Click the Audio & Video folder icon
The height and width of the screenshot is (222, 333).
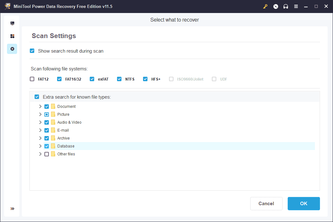pyautogui.click(x=53, y=122)
